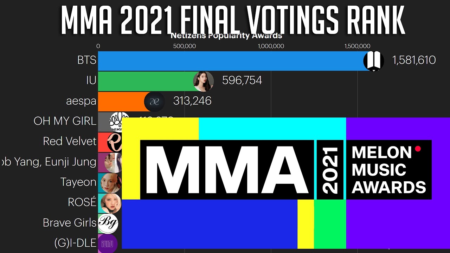Click Tayeon's circular portrait icon

[x=111, y=183]
